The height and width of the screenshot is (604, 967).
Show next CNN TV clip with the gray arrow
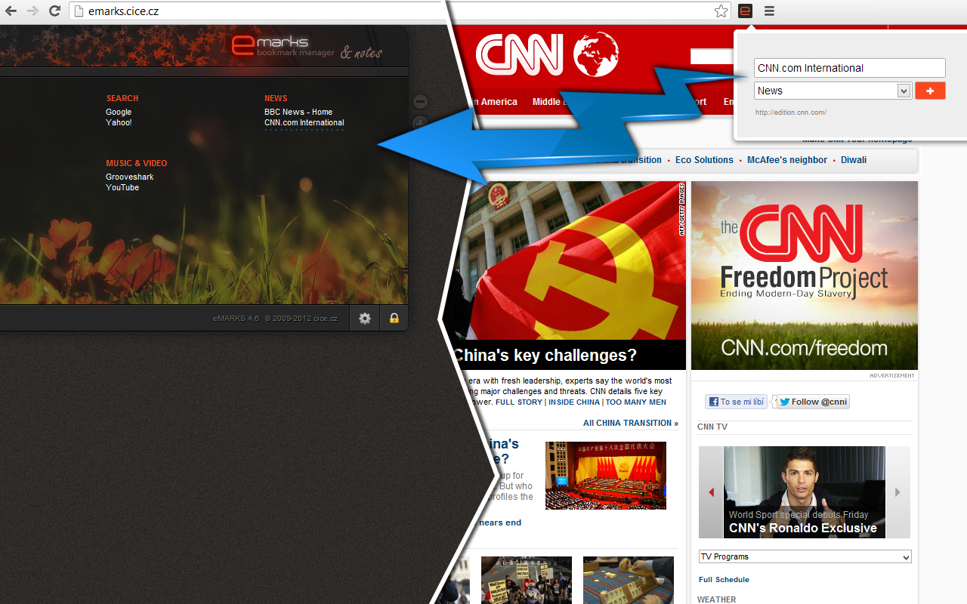pos(897,492)
